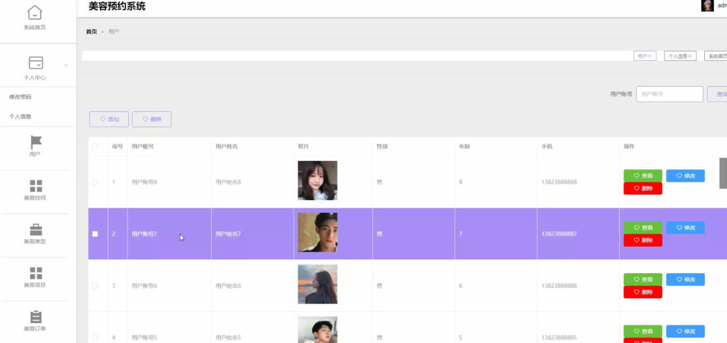The height and width of the screenshot is (343, 727).
Task: Open 个人信息 in the sidebar
Action: point(21,116)
